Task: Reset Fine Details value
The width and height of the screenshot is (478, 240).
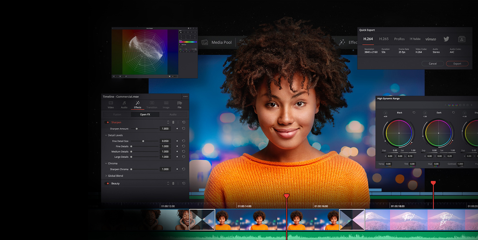Action: click(184, 146)
